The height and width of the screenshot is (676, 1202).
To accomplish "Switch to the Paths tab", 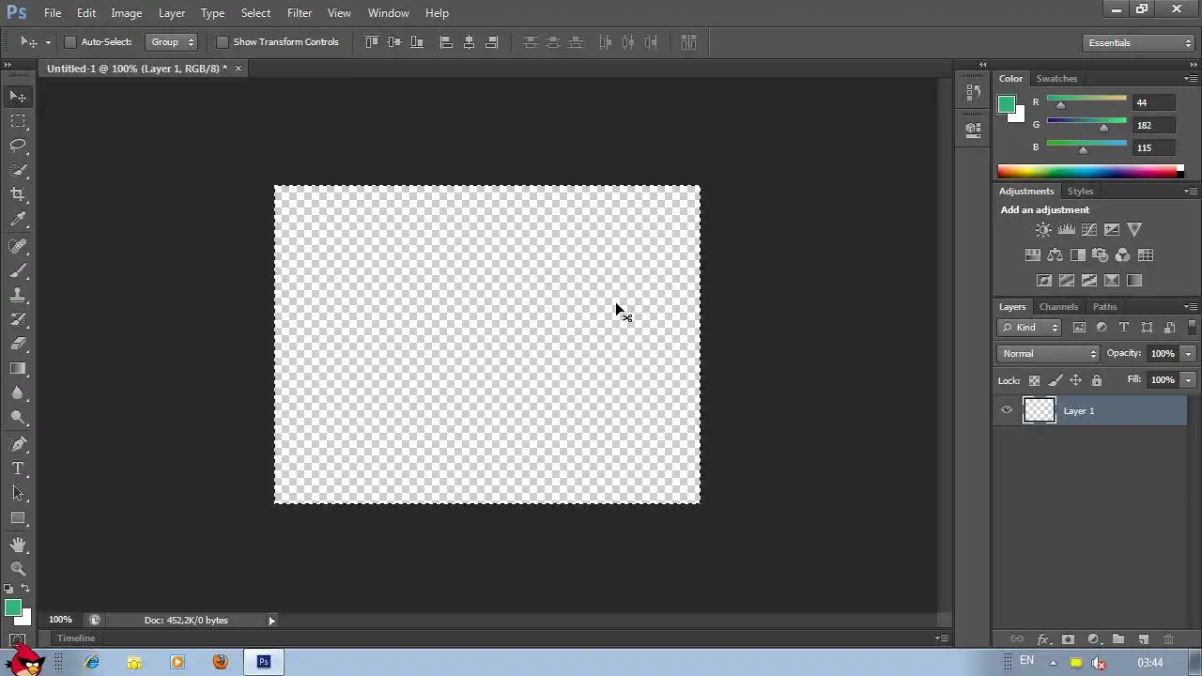I will (1105, 307).
